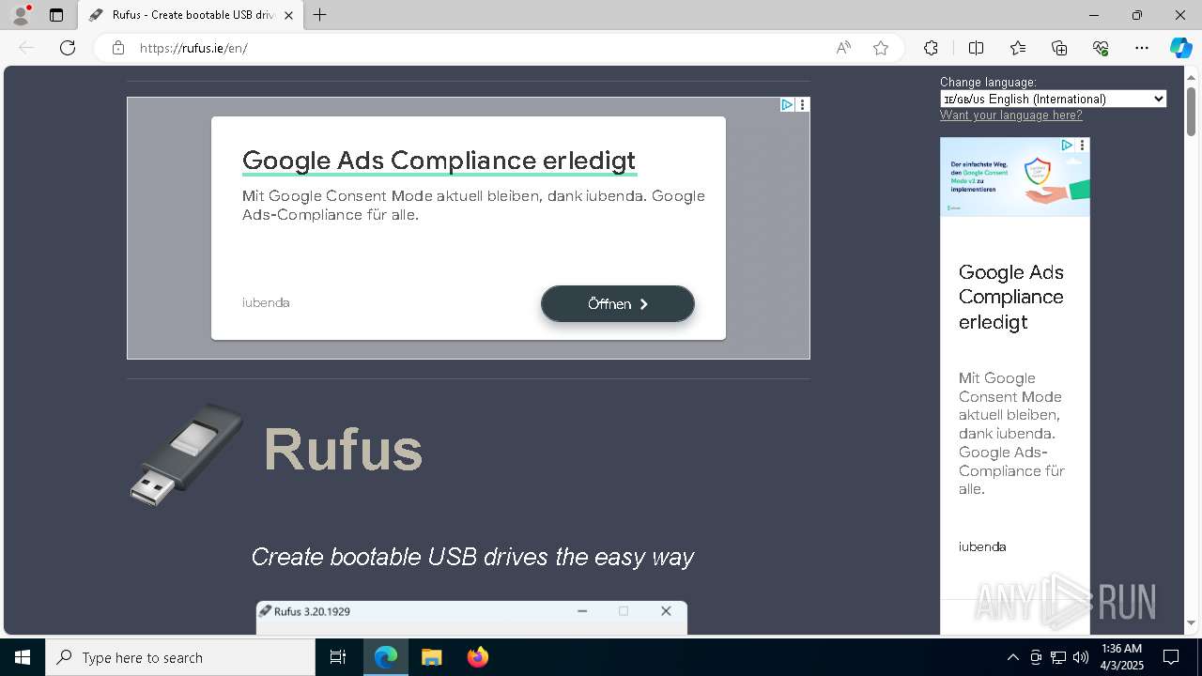Show hidden system tray icons
Image resolution: width=1202 pixels, height=676 pixels.
point(1012,657)
